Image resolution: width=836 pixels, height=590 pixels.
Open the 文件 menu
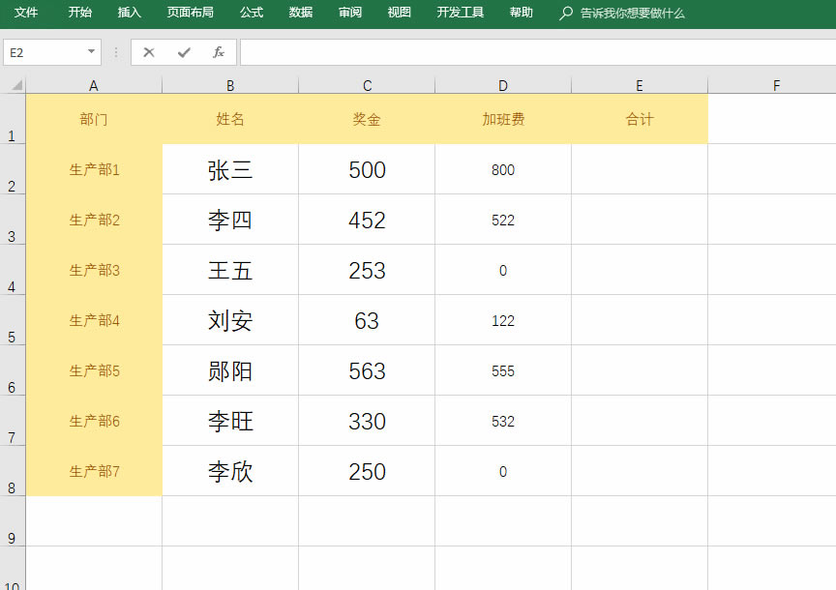pos(25,14)
